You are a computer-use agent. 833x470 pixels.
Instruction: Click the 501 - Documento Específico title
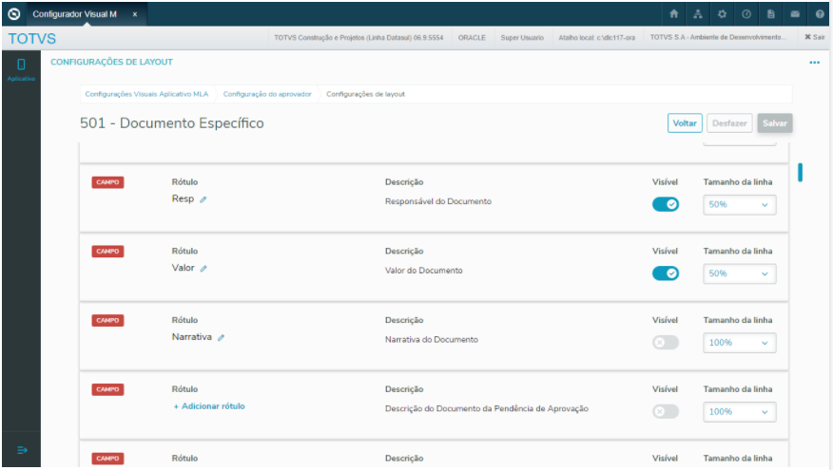tap(171, 123)
